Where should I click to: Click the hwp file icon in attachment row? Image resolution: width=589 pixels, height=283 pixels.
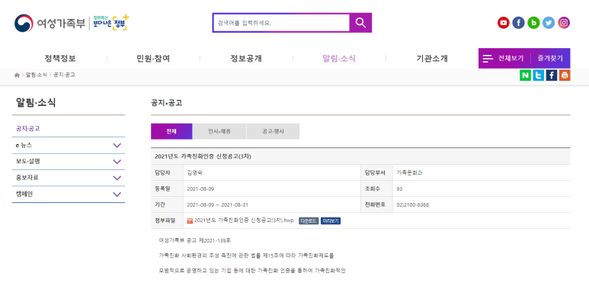[190, 220]
